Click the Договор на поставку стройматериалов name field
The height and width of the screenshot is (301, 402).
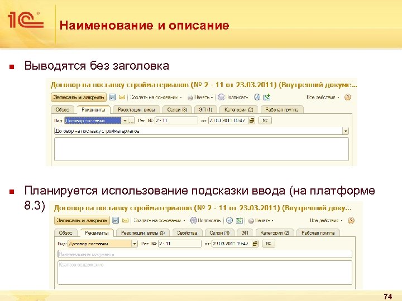tap(198, 131)
